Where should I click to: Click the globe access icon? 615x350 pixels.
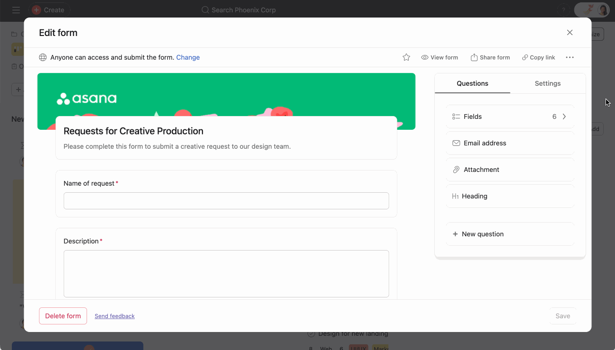point(43,57)
